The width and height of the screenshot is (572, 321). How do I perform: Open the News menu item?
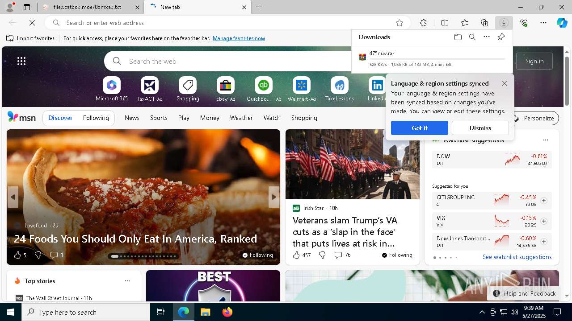pos(132,118)
